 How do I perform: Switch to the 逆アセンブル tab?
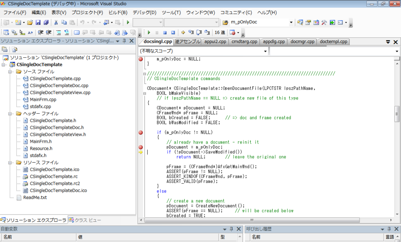click(x=188, y=42)
